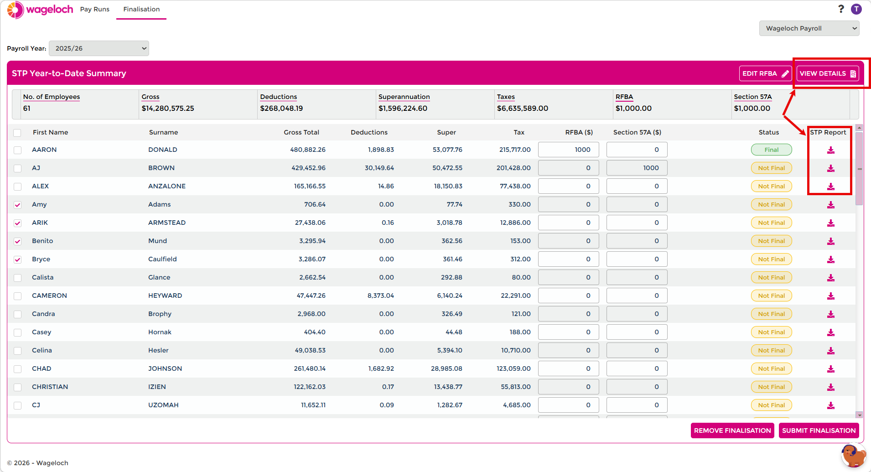Click the Not Final badge for CJ UZOMAH
Viewport: 871px width, 472px height.
tap(772, 405)
